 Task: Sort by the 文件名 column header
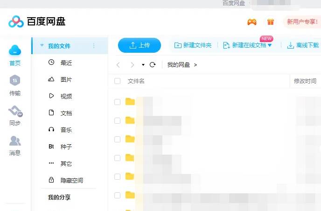tap(136, 81)
